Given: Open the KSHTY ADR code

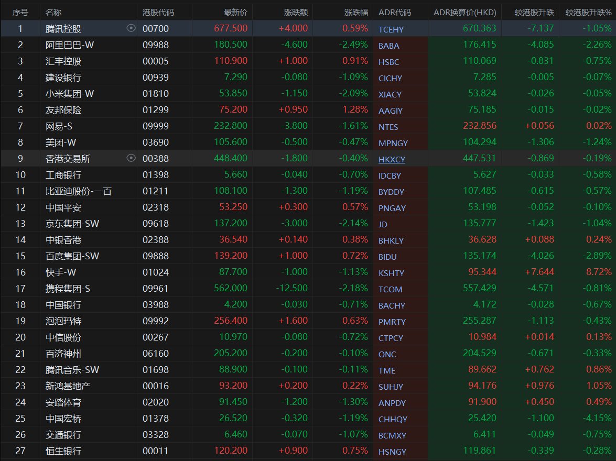Looking at the screenshot, I should point(391,273).
